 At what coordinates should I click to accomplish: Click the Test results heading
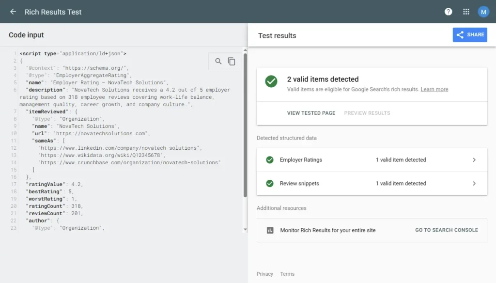277,35
